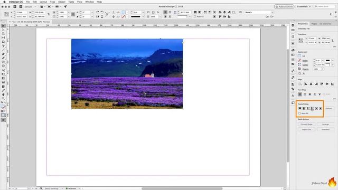Image resolution: width=338 pixels, height=190 pixels.
Task: Click the Import File button
Action: [306, 129]
